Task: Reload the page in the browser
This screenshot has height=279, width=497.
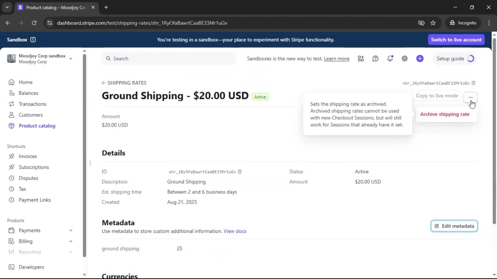Action: tap(34, 23)
